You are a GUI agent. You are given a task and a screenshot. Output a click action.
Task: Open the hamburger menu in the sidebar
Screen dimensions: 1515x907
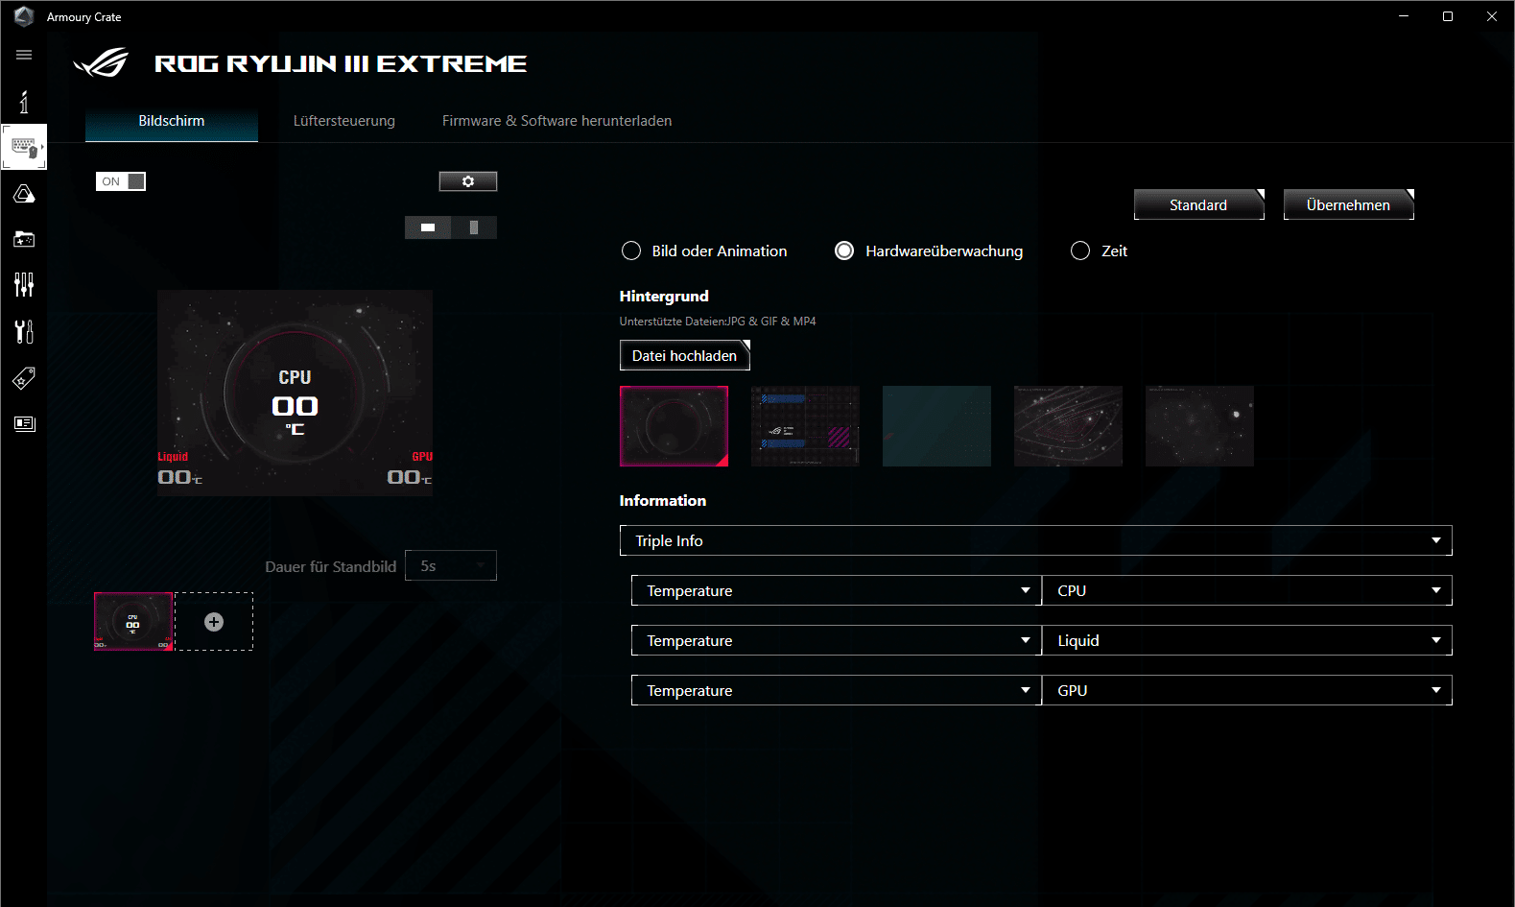point(24,55)
